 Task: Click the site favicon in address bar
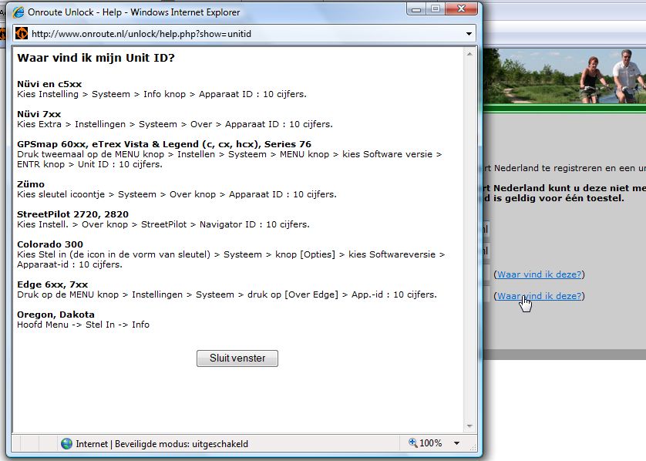tap(22, 33)
